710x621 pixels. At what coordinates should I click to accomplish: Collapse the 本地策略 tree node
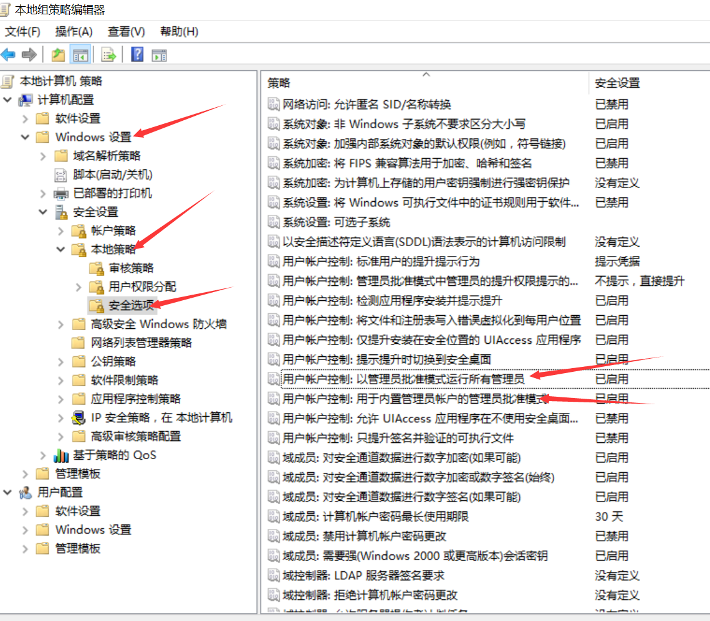pyautogui.click(x=60, y=249)
